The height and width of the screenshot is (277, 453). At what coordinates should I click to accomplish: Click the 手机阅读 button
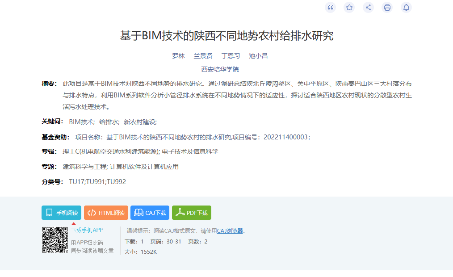[62, 213]
